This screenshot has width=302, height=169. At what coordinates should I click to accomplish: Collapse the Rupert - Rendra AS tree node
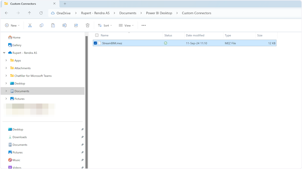[x=4, y=53]
